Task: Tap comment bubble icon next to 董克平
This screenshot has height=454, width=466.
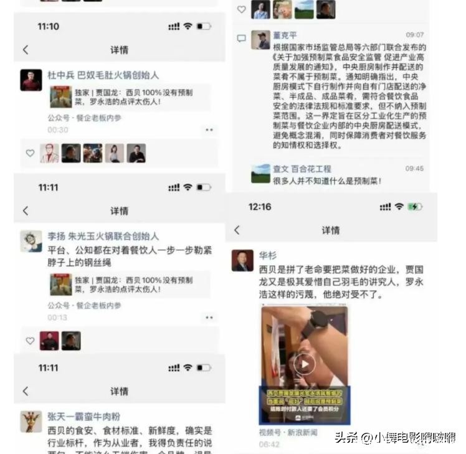Action: (241, 39)
